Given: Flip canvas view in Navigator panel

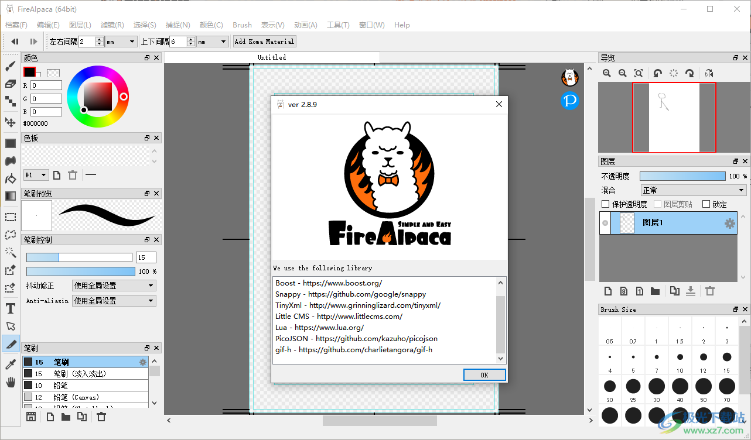Looking at the screenshot, I should click(x=709, y=73).
